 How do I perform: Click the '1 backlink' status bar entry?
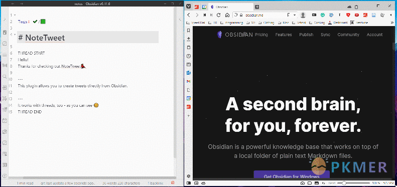(156, 183)
